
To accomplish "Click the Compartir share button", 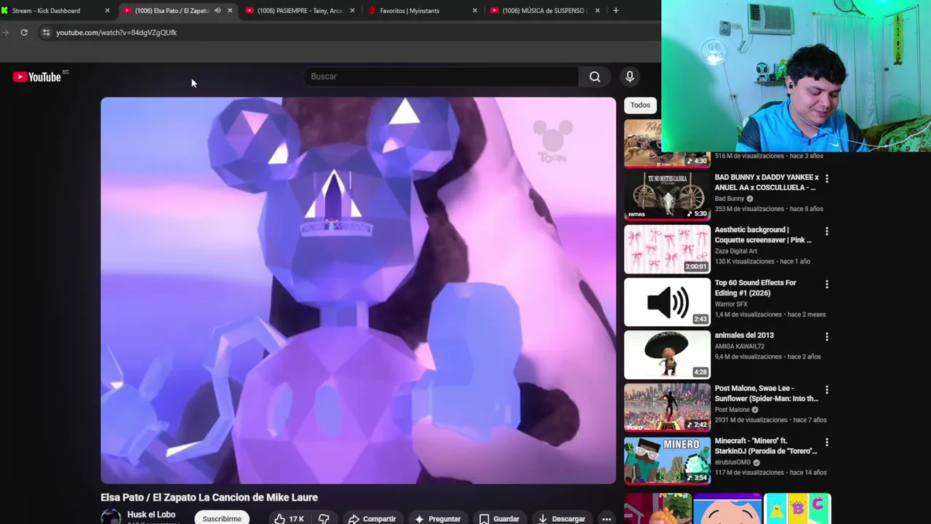I will (x=372, y=519).
